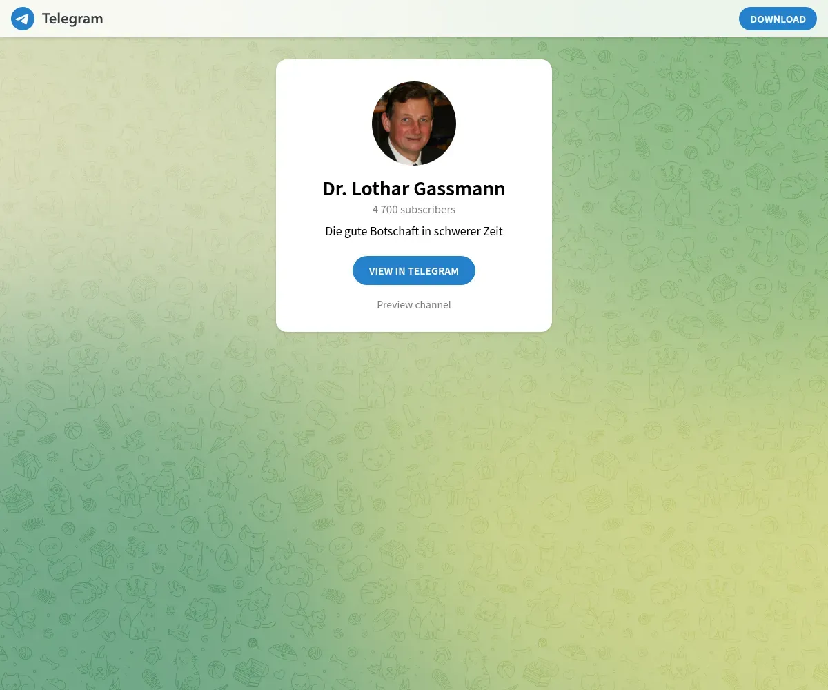Click the View in Telegram button
The image size is (828, 690).
tap(414, 270)
